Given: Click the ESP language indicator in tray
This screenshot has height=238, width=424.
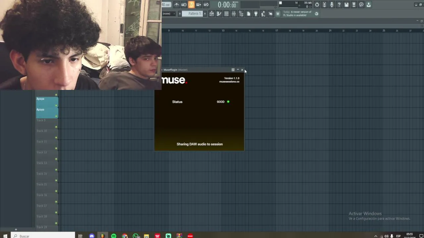Looking at the screenshot, I should [x=398, y=236].
